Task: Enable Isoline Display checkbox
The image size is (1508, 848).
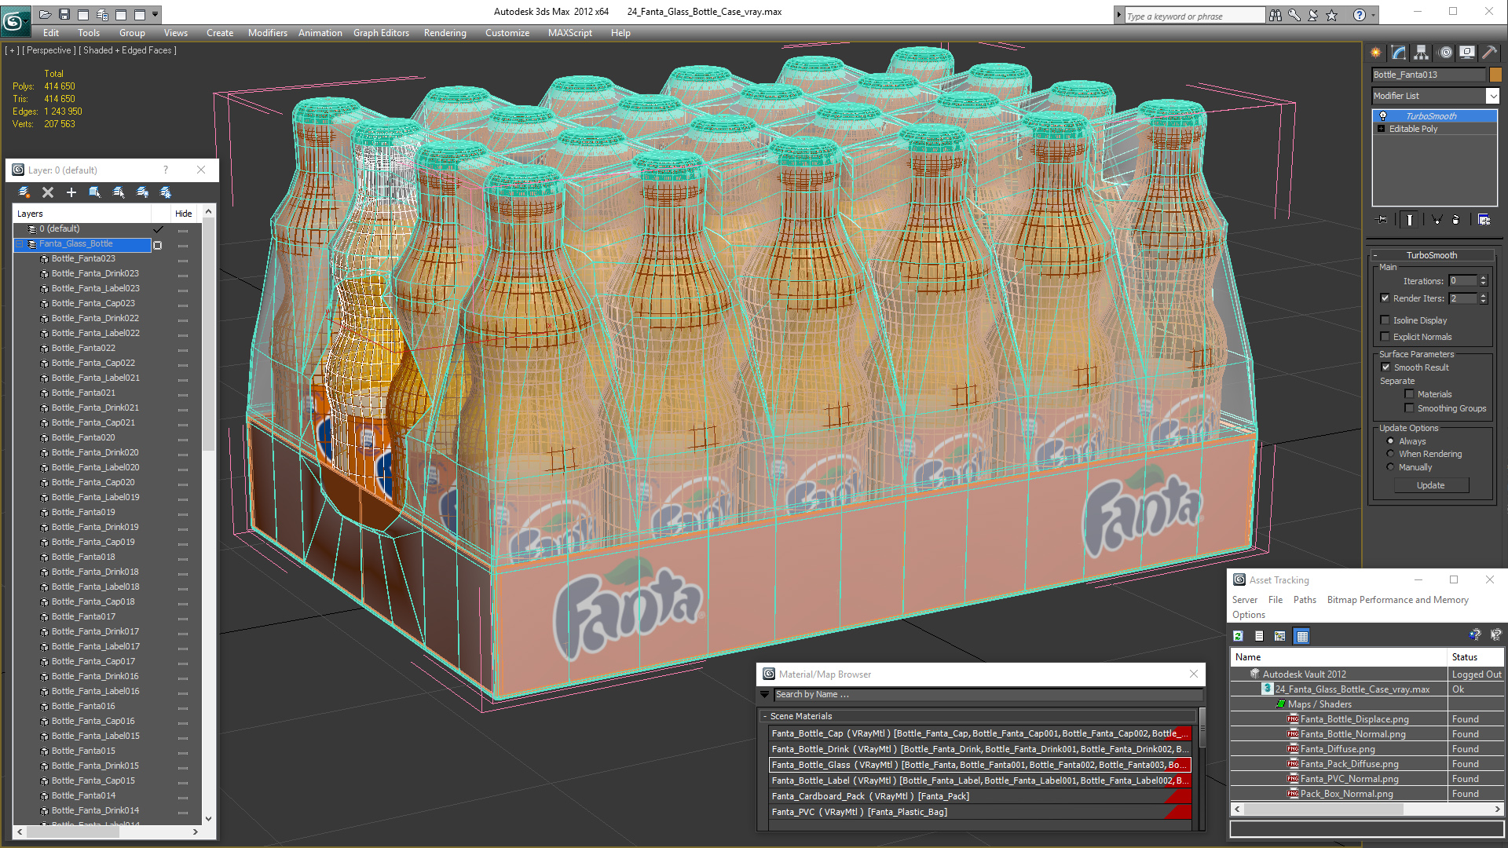Action: 1385,320
